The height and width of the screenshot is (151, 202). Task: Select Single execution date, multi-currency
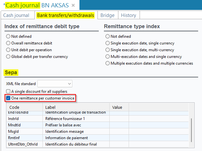[x=108, y=50]
